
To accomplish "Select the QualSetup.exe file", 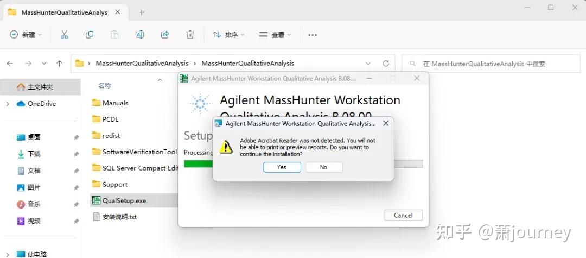I will click(x=134, y=201).
